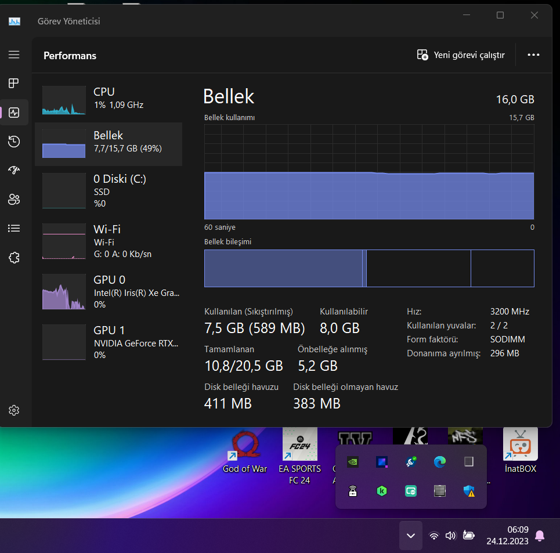
Task: Open the App history page icon
Action: pos(14,142)
